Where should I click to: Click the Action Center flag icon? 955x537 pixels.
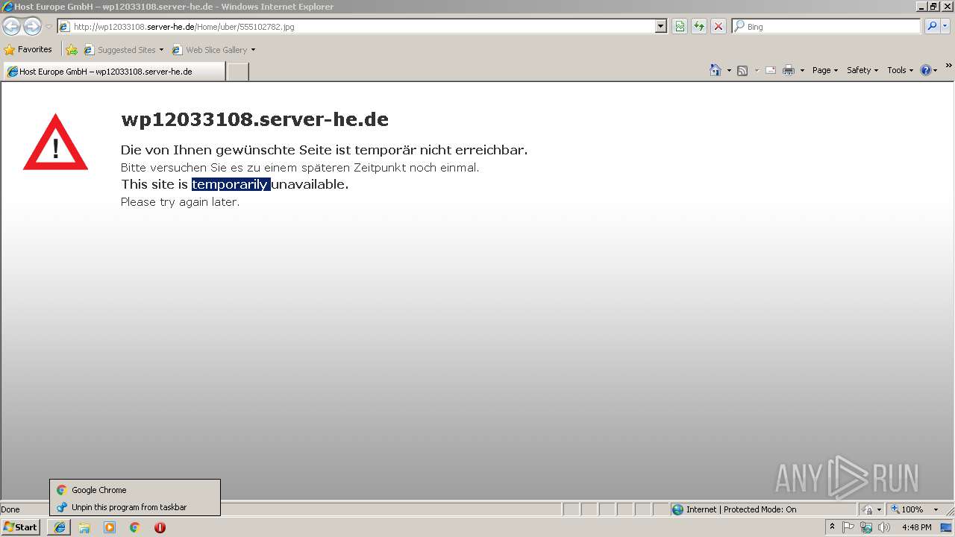click(848, 527)
